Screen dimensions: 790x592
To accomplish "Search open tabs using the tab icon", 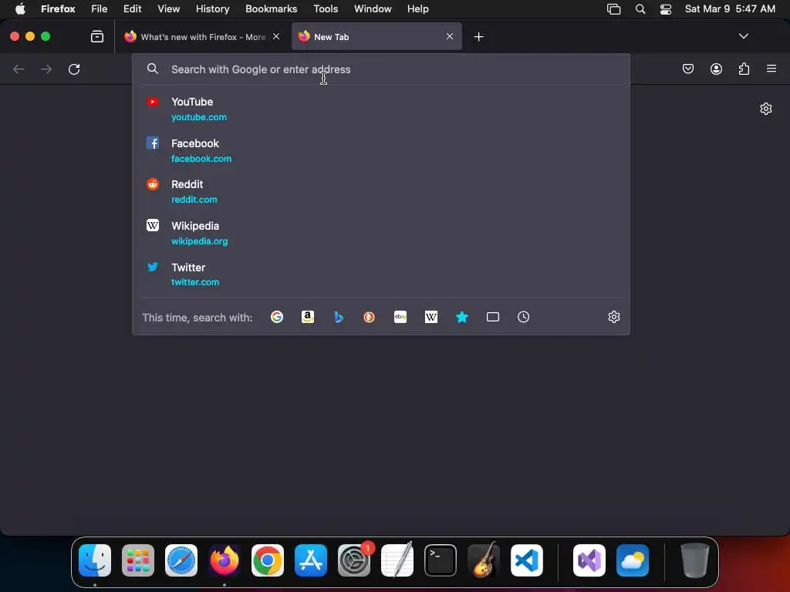I will pyautogui.click(x=493, y=317).
